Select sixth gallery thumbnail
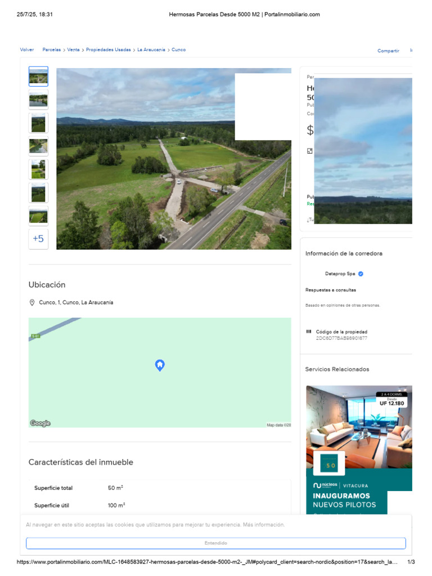Screen dimensions: 432x576 coord(38,192)
